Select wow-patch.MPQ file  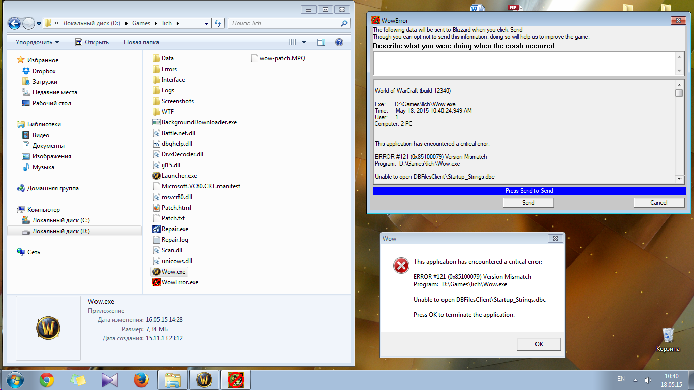278,58
